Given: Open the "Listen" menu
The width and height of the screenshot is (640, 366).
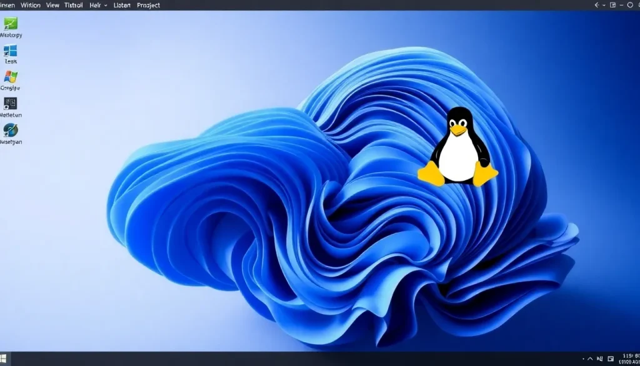Looking at the screenshot, I should point(122,5).
